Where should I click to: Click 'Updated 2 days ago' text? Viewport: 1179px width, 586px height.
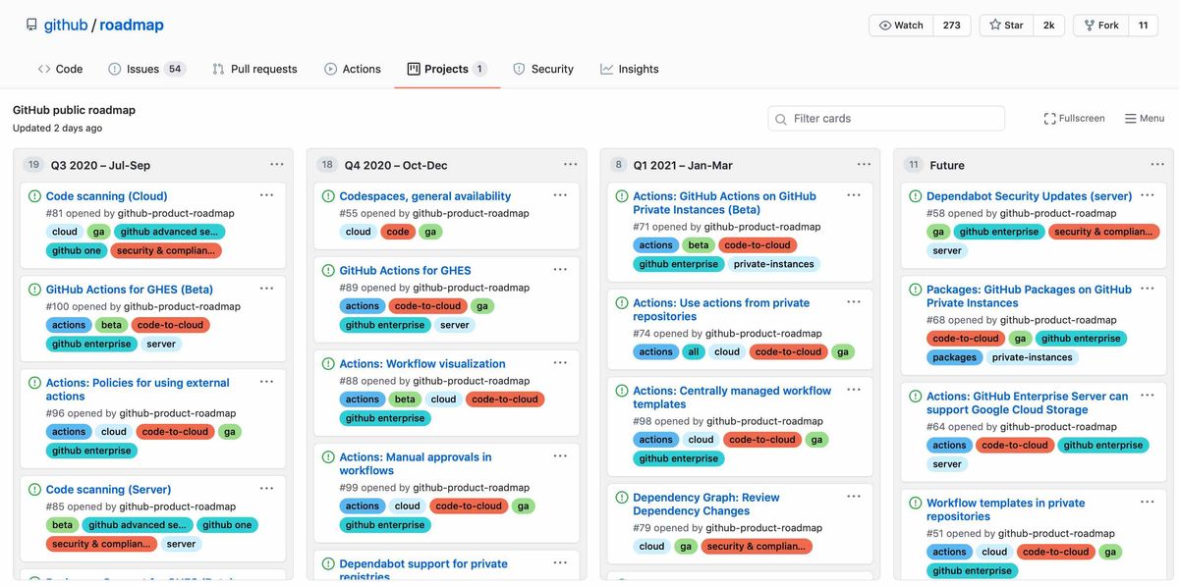57,129
